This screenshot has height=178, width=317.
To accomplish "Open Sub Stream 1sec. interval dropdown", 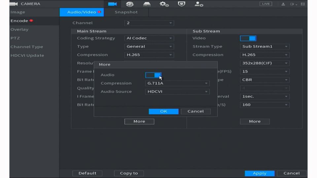I will coord(264,97).
